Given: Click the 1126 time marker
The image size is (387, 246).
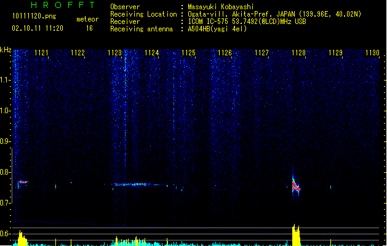Looking at the screenshot, I should [225, 53].
